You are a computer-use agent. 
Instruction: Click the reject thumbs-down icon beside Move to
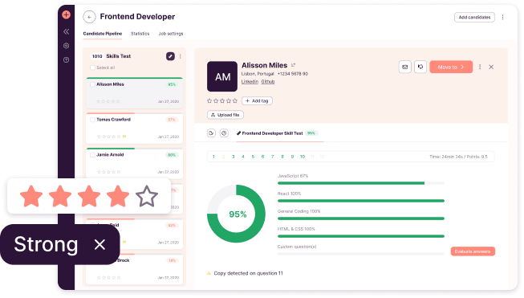(420, 67)
